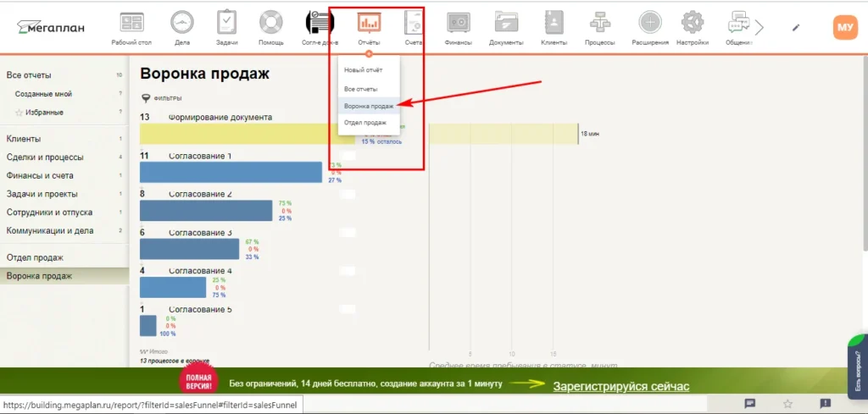
Task: Open the Дела clock icon
Action: click(x=182, y=23)
